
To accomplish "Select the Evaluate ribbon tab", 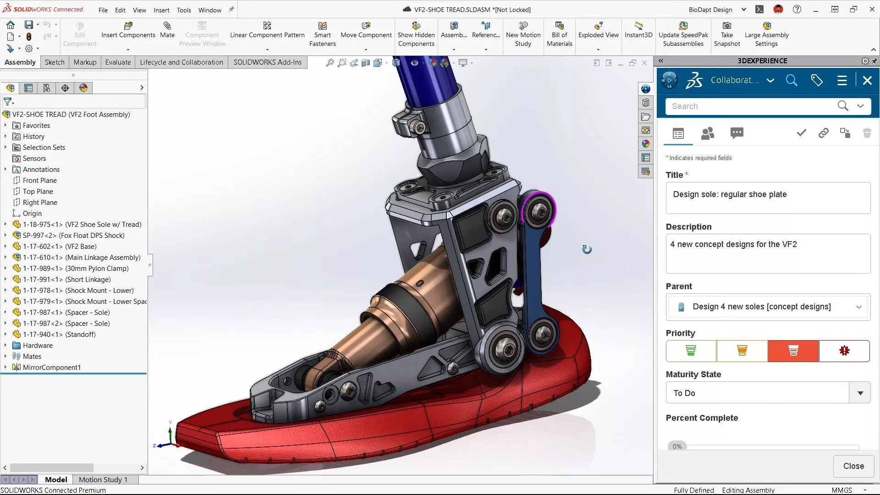I will [118, 62].
